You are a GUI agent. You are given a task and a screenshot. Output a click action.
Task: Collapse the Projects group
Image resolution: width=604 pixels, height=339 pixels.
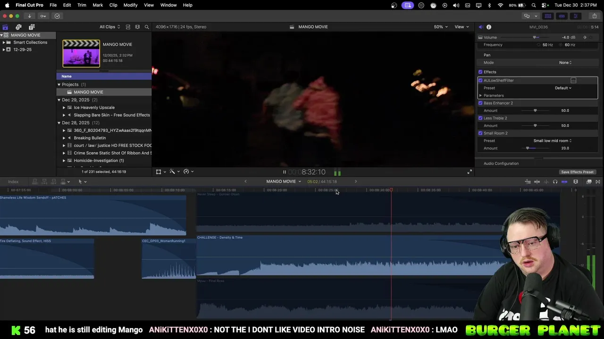coord(59,85)
